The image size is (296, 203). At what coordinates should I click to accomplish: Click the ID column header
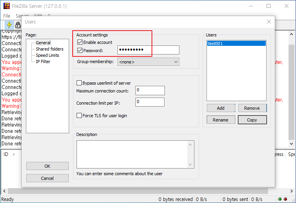pyautogui.click(x=5, y=154)
